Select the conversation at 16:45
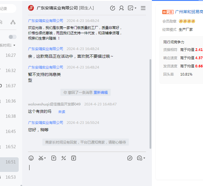203x186 pixels. click(9, 131)
